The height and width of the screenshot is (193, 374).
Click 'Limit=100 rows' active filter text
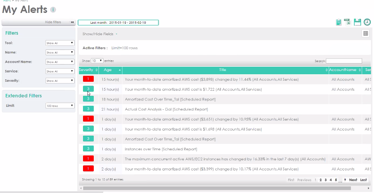pos(124,48)
